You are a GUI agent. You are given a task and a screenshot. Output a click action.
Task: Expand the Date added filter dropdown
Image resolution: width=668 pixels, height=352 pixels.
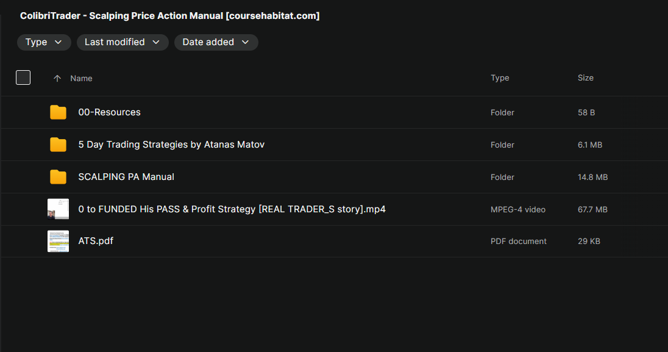pyautogui.click(x=216, y=42)
